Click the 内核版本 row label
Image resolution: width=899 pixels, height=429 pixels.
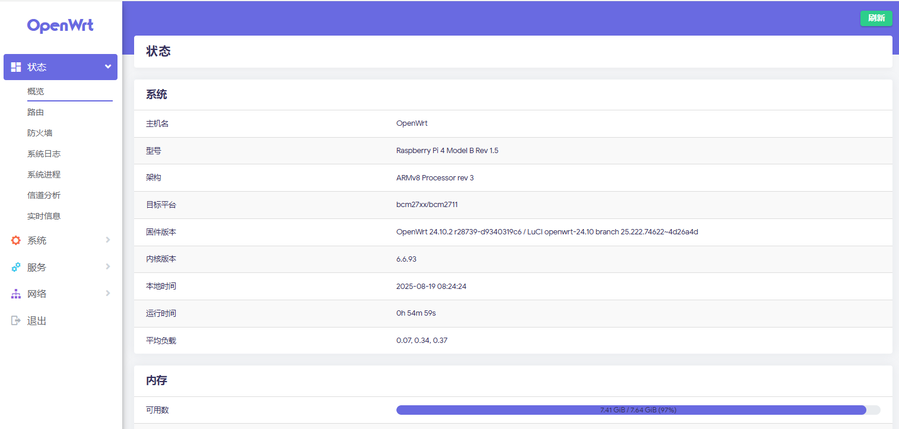[x=161, y=259]
